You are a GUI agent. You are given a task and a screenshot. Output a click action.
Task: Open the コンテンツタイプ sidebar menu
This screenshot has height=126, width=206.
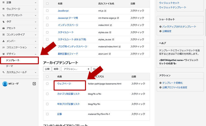19,35
